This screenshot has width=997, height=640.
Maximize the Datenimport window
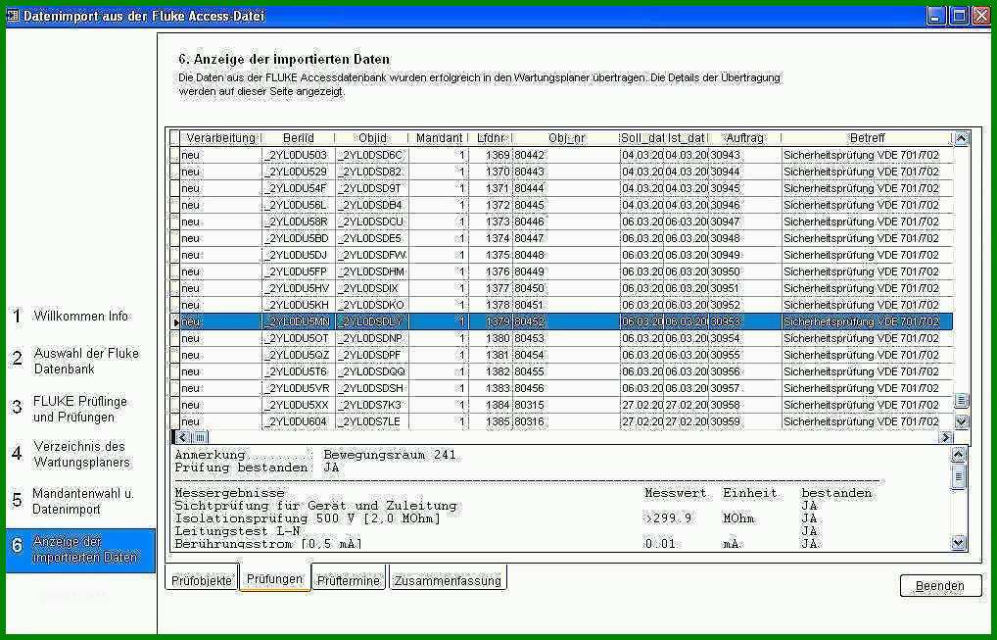(958, 16)
